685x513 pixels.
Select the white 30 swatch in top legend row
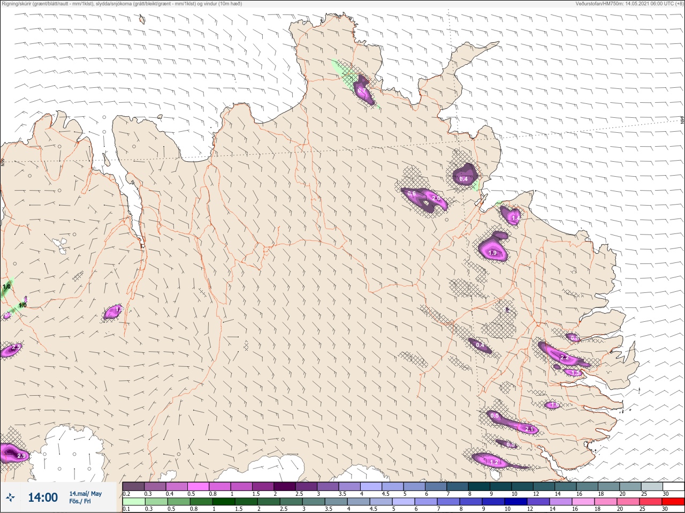pyautogui.click(x=673, y=486)
